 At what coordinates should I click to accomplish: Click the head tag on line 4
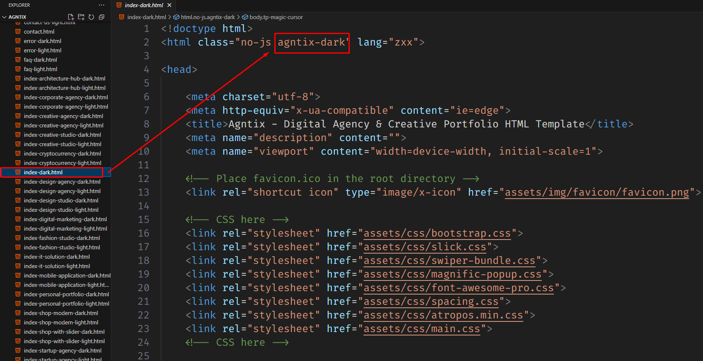click(x=179, y=69)
